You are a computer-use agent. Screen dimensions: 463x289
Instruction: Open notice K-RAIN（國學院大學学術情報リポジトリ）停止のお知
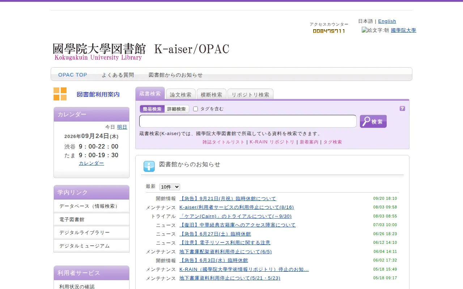click(244, 269)
